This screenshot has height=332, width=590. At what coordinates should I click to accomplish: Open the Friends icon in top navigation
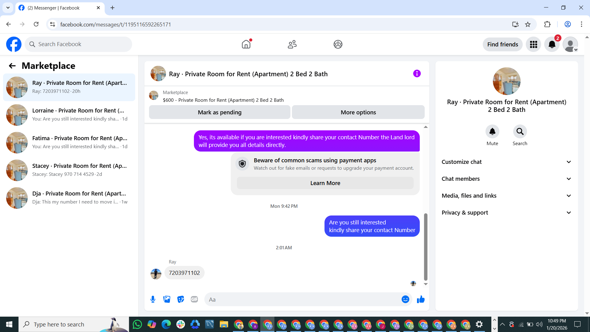click(292, 44)
